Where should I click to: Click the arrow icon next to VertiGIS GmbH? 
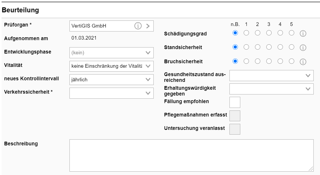tap(148, 26)
